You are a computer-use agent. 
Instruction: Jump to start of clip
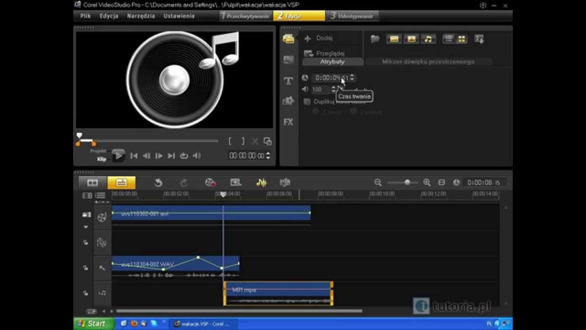pyautogui.click(x=134, y=156)
